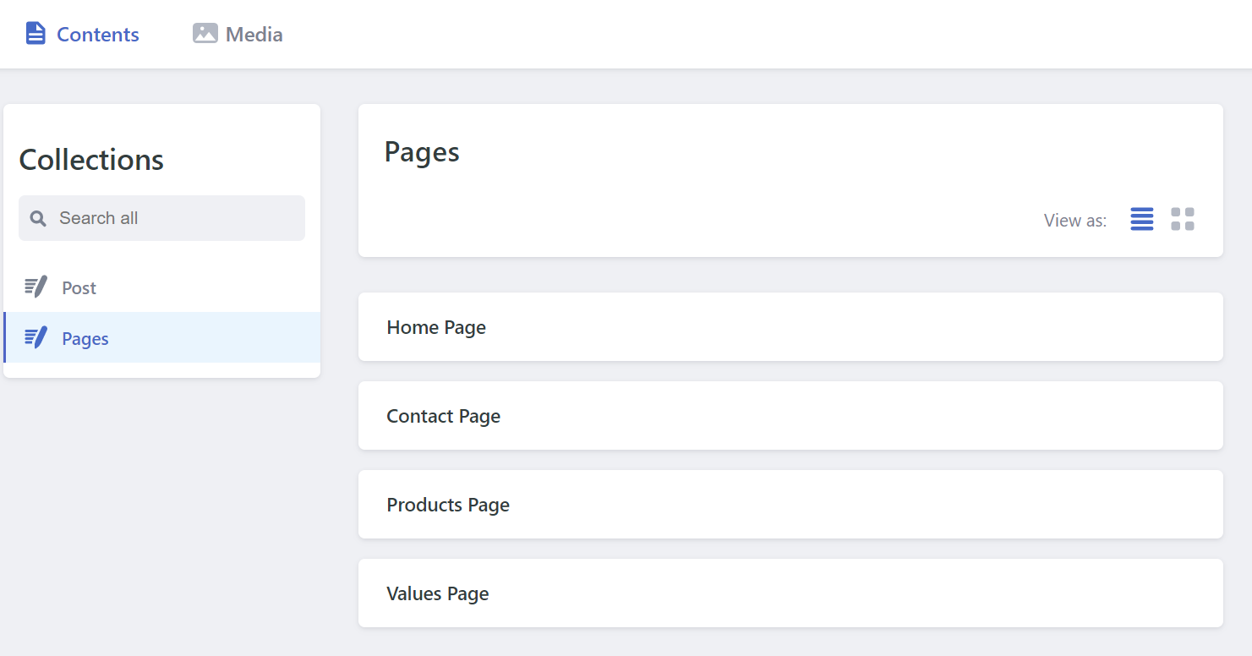This screenshot has width=1252, height=656.
Task: Click the Pages heading in main panel
Action: 422,152
